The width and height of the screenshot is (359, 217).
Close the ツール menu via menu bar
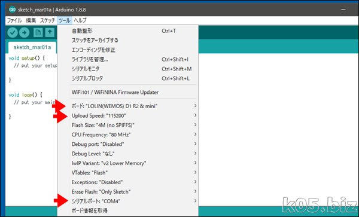click(x=65, y=20)
